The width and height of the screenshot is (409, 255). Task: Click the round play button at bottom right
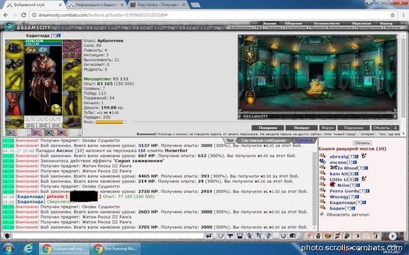393,236
